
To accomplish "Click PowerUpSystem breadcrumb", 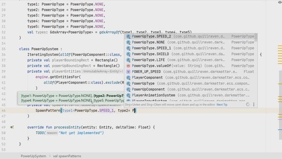I will [x=33, y=156].
